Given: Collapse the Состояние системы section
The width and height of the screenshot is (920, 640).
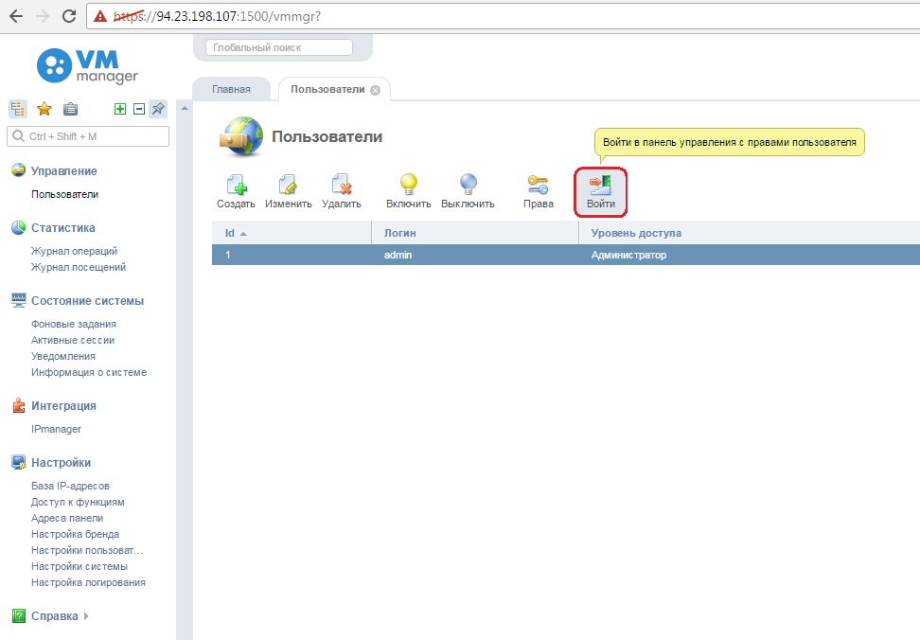Looking at the screenshot, I should (x=87, y=300).
